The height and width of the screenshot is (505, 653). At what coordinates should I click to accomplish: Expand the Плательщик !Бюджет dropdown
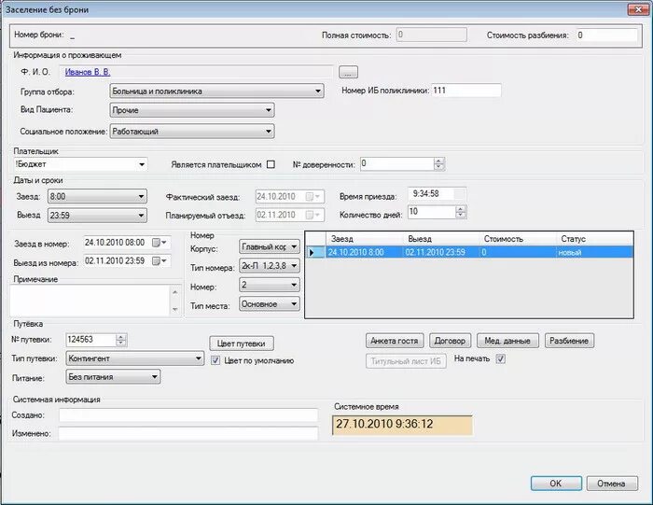pyautogui.click(x=80, y=164)
